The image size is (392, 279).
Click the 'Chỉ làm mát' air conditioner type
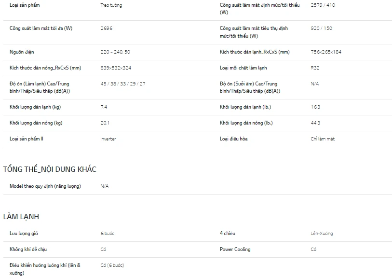click(x=323, y=139)
